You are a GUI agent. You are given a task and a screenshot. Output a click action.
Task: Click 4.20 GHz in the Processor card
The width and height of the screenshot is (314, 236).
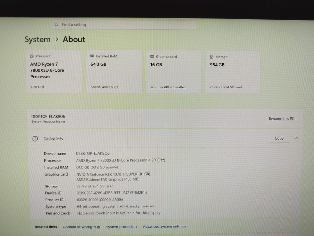(x=37, y=87)
